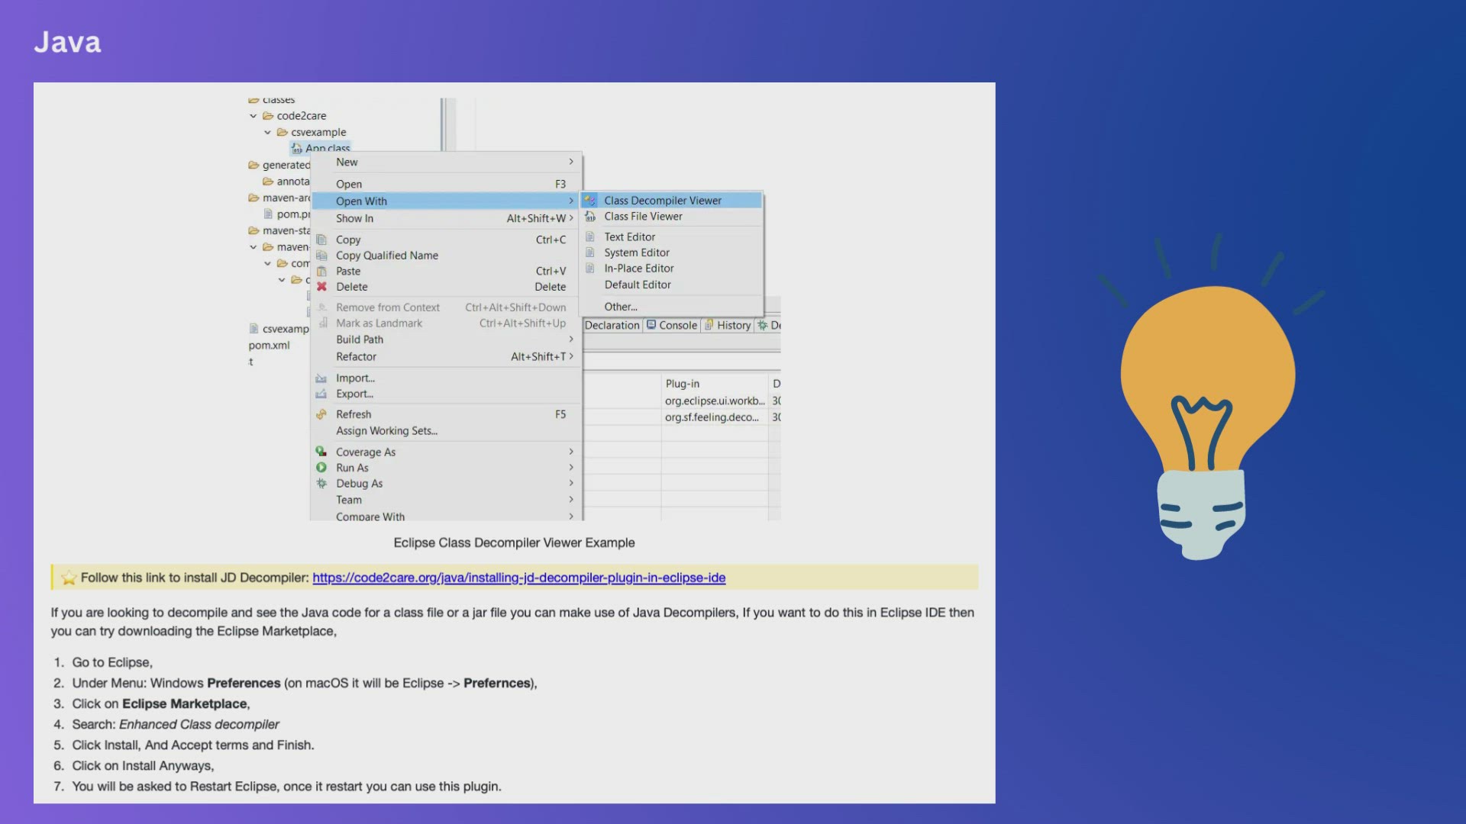Expand the Build Path submenu arrow
The image size is (1466, 824).
pos(571,340)
